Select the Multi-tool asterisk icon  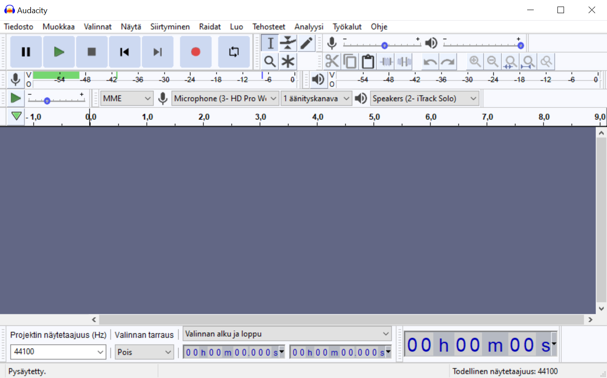pyautogui.click(x=288, y=61)
